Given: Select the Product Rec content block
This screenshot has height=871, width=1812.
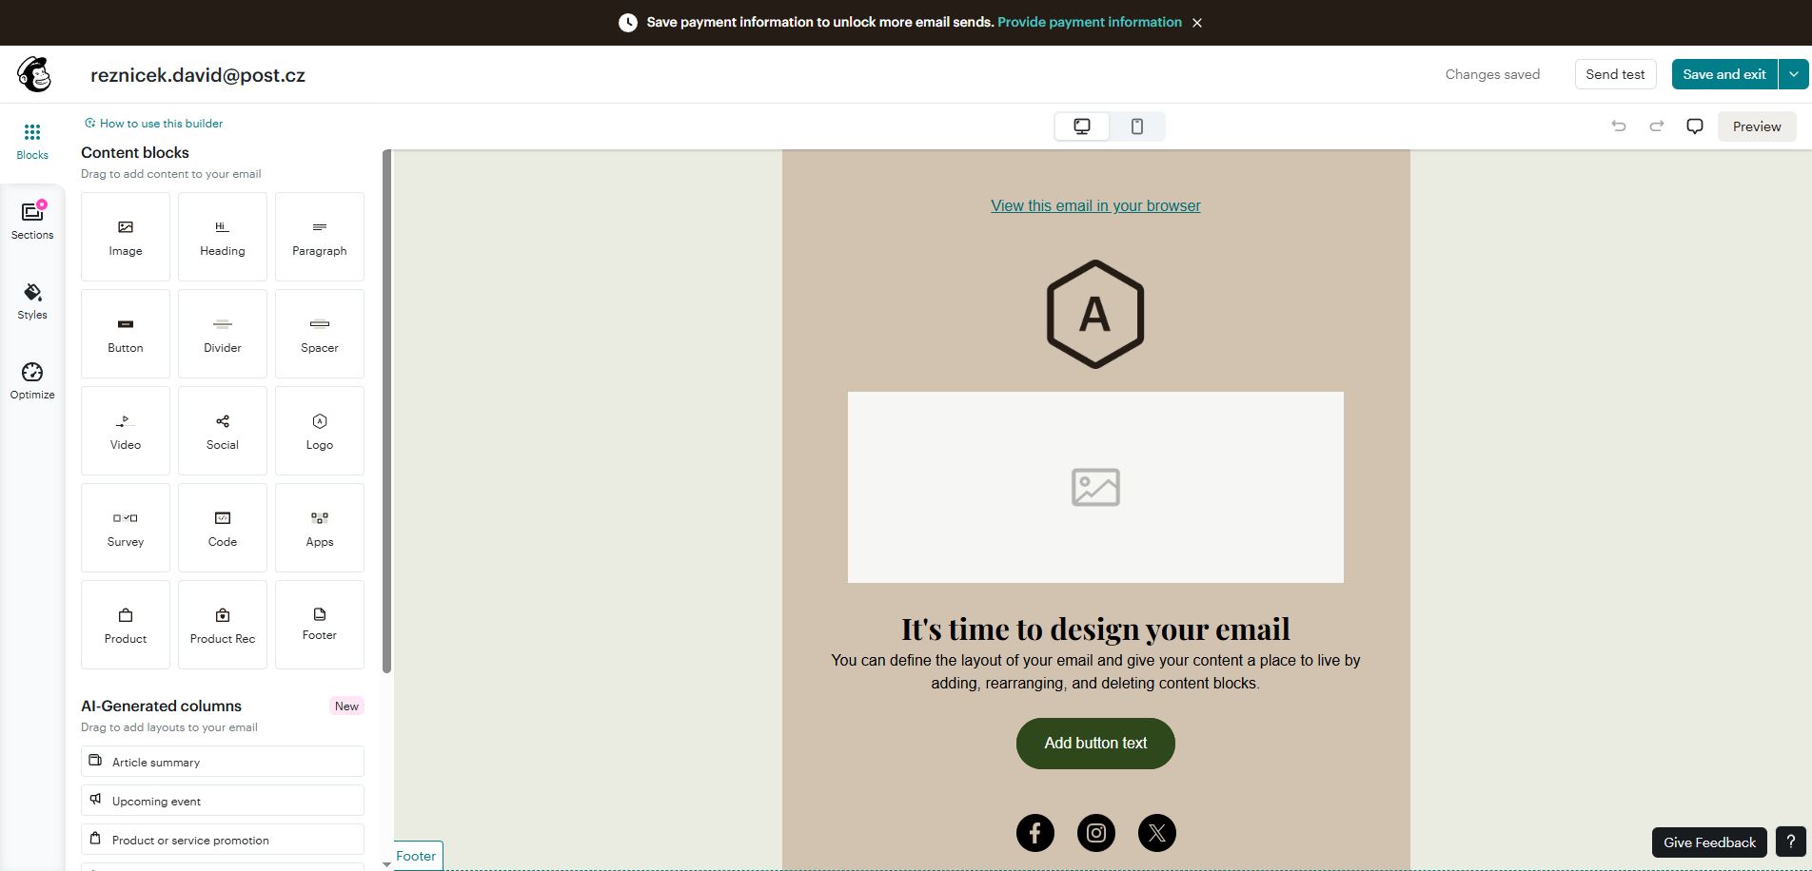Looking at the screenshot, I should point(223,625).
